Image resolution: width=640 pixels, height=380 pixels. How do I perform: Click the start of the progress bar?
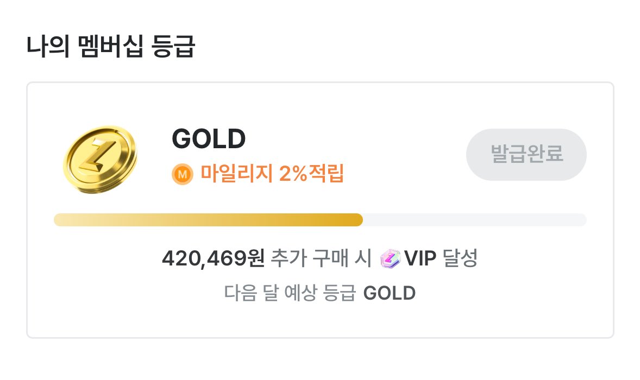[58, 220]
